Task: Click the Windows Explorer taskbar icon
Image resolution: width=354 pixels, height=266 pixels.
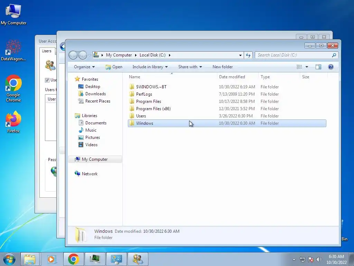Action: click(30, 259)
